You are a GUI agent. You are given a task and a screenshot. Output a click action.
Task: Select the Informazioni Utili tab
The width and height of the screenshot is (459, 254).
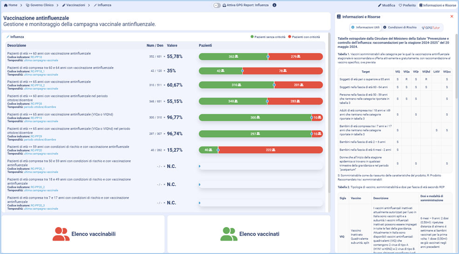(x=365, y=27)
